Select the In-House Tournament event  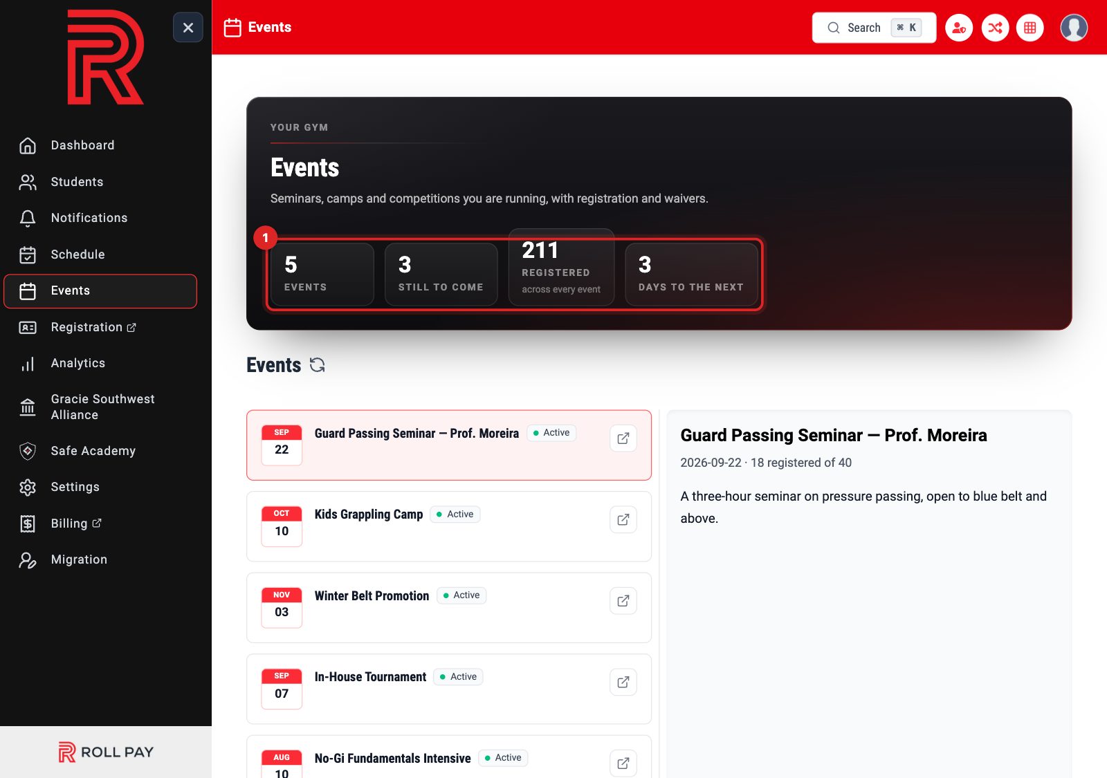point(449,689)
